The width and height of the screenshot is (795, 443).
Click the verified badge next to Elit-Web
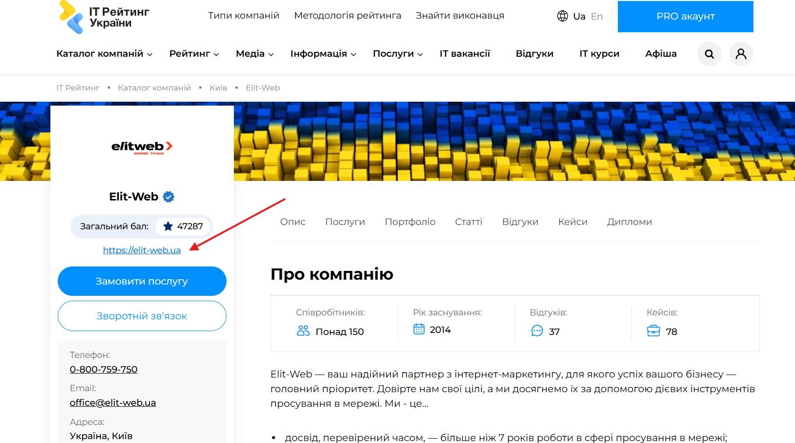pyautogui.click(x=169, y=197)
